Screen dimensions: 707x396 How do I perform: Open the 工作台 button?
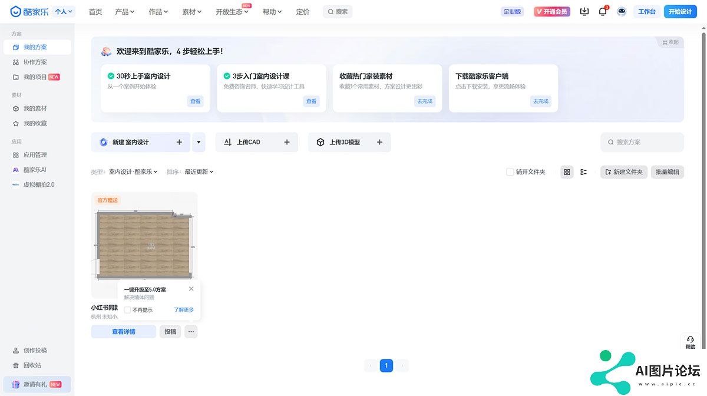click(647, 11)
